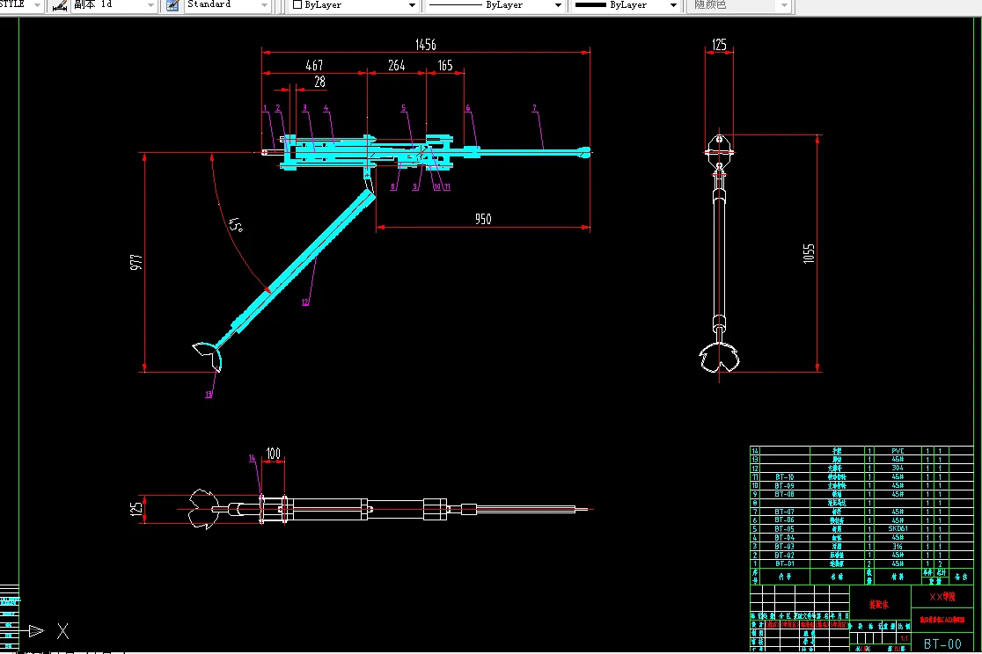
Task: Select the BT-10 cell in the parts list
Action: tap(785, 477)
